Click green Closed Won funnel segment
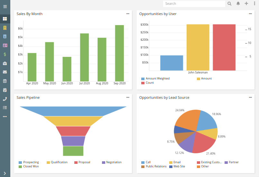This screenshot has width=259, height=177. click(73, 151)
